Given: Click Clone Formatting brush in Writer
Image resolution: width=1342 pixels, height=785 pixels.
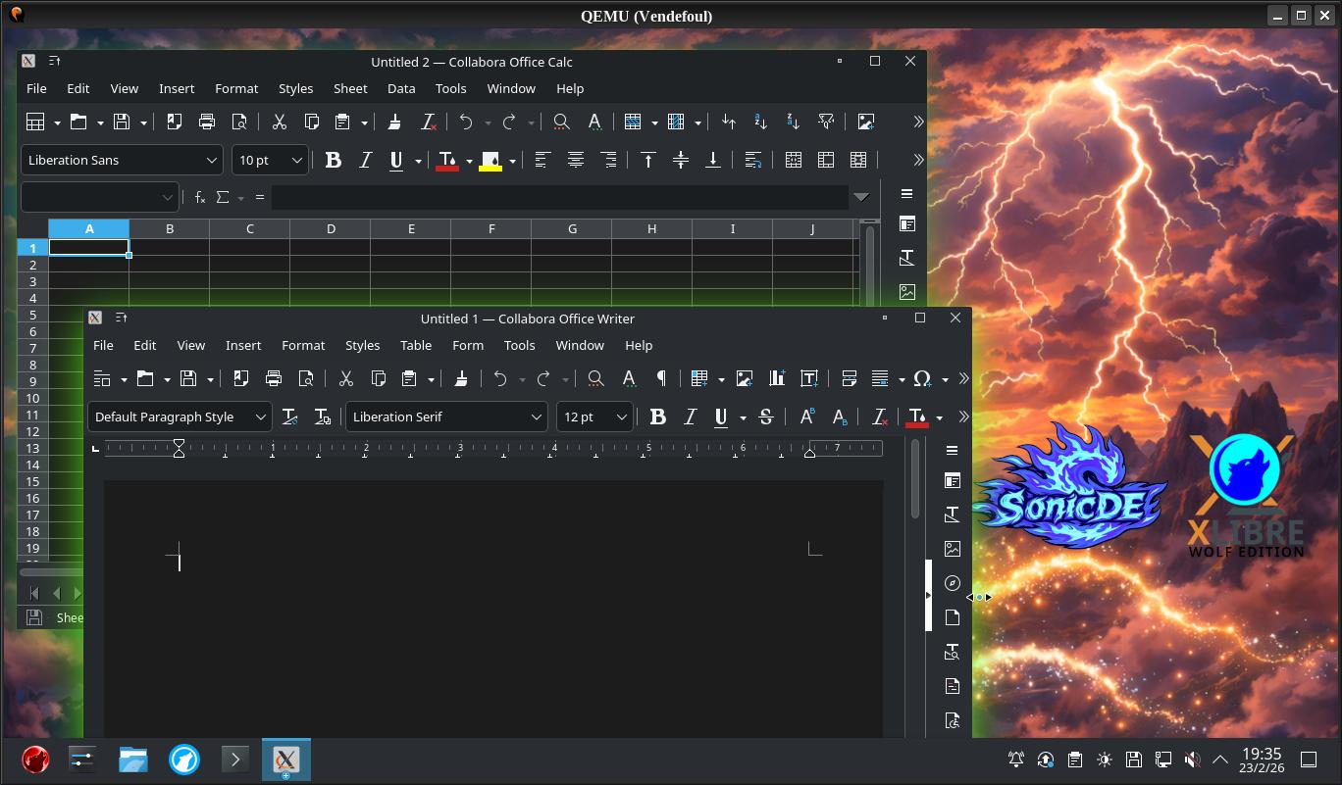Looking at the screenshot, I should pyautogui.click(x=460, y=378).
